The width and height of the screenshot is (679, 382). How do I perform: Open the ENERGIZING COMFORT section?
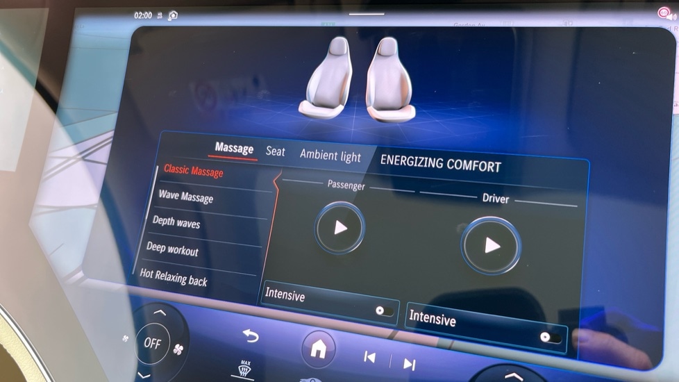click(x=441, y=164)
